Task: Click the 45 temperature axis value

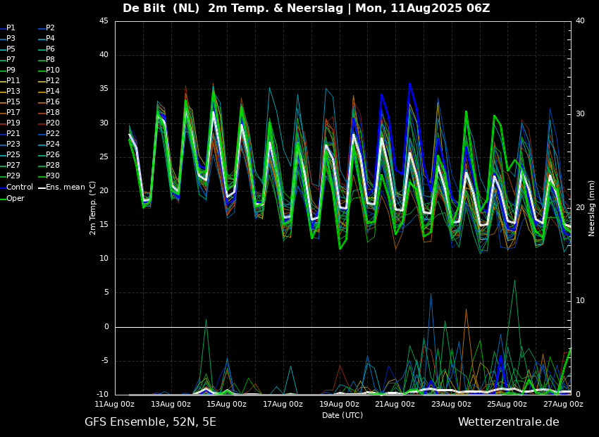Action: click(104, 21)
